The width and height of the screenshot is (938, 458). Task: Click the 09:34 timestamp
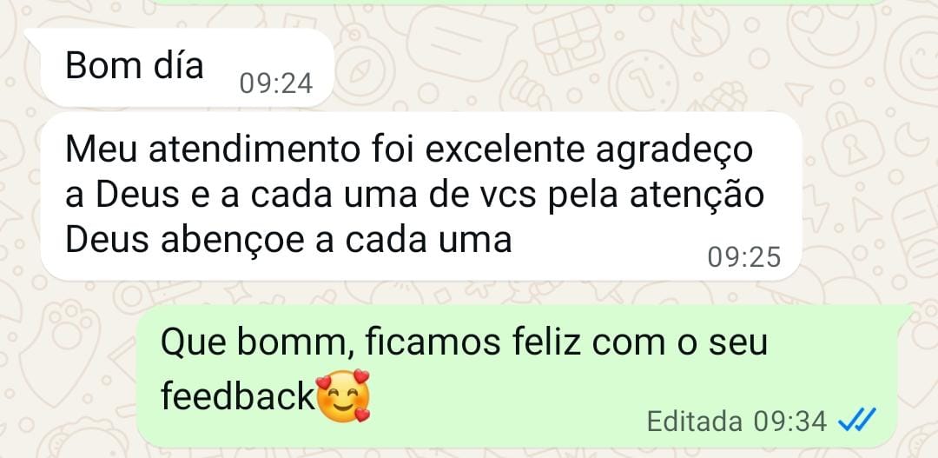[789, 421]
